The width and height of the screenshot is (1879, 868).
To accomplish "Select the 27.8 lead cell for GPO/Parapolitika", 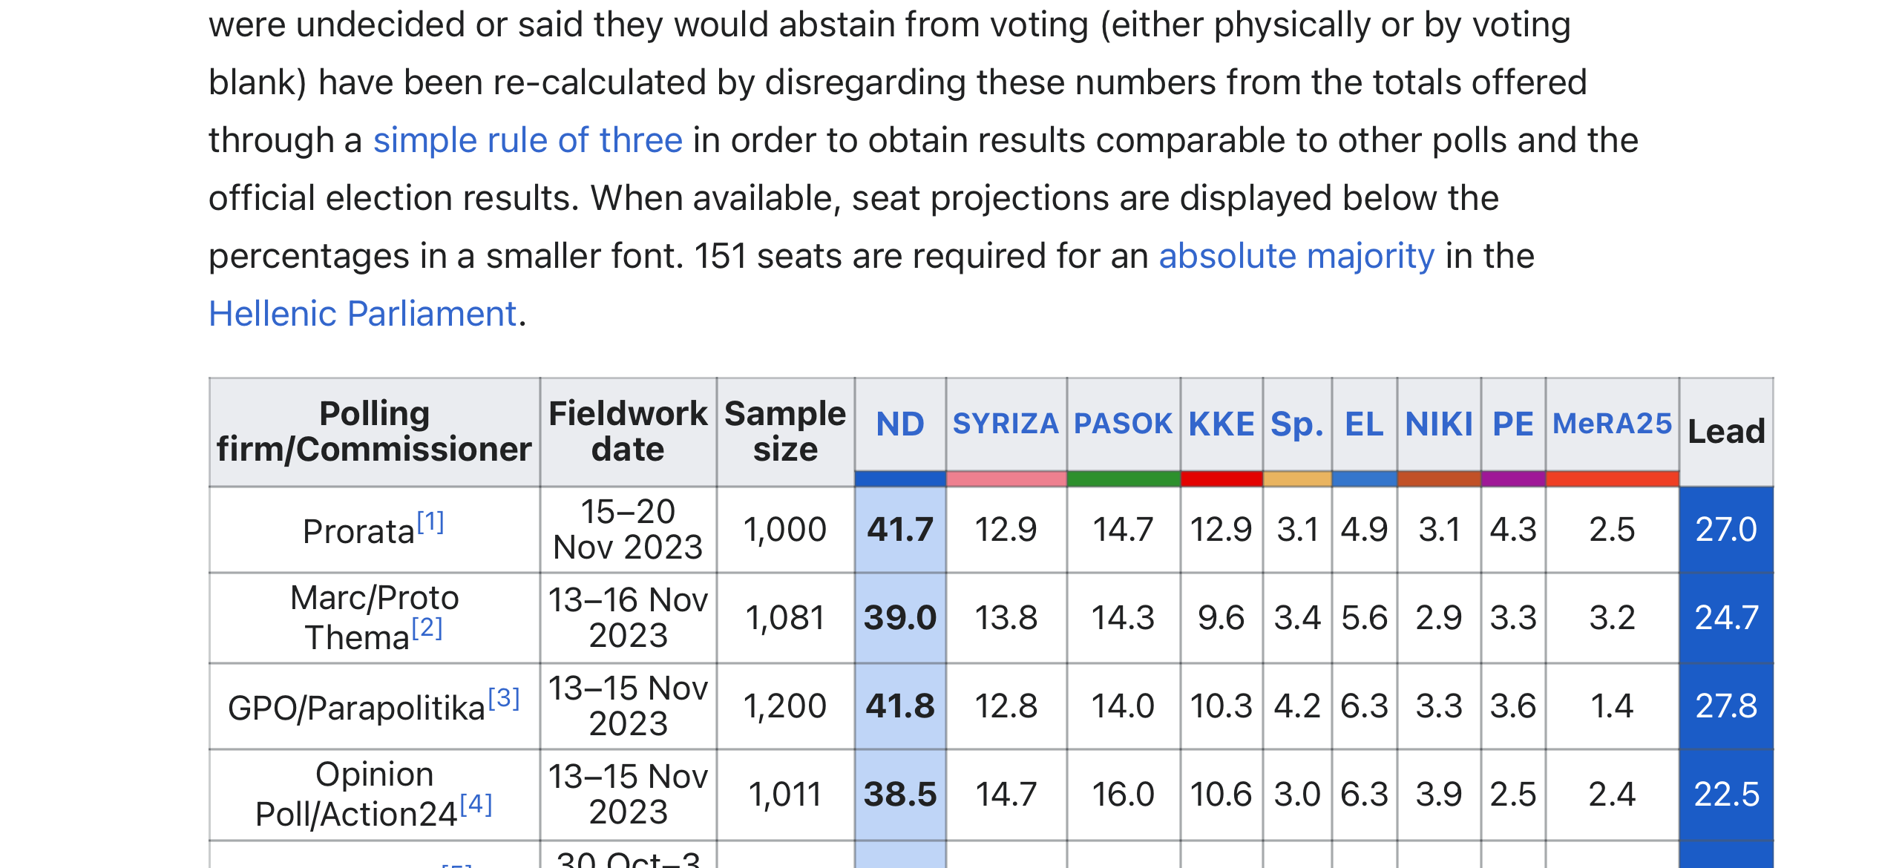I will click(x=1726, y=706).
